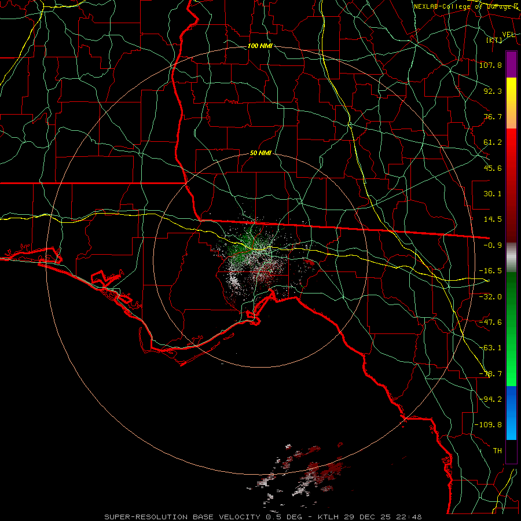This screenshot has height=521, width=521.
Task: Click the NEXLAB-College of DuPage credit text
Action: [467, 6]
